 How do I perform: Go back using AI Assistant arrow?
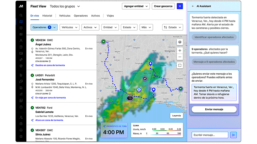tap(193, 6)
